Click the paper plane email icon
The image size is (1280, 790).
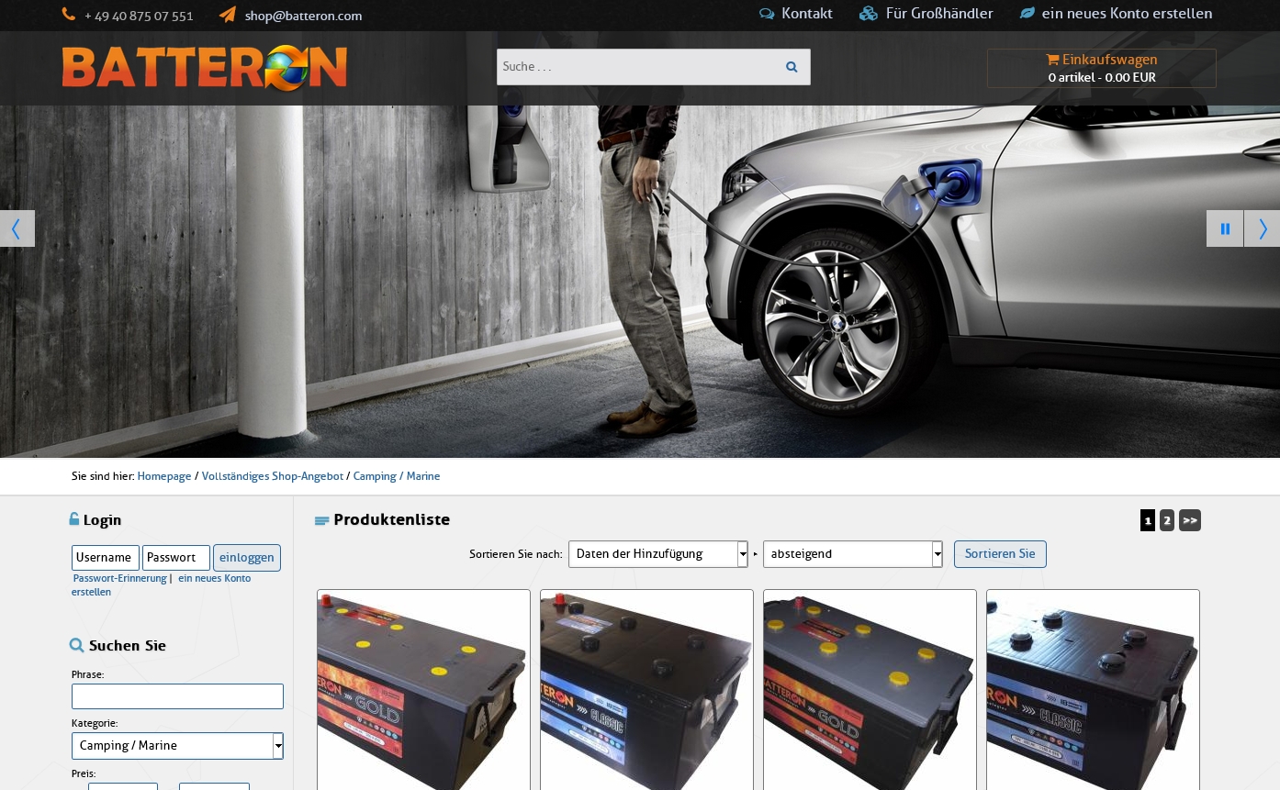click(x=228, y=15)
